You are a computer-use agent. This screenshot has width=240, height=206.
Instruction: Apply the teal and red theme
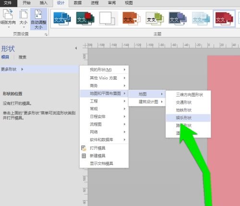tap(85, 19)
